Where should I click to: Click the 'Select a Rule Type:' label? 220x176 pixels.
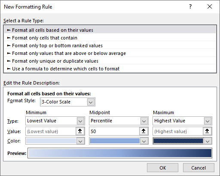point(24,21)
